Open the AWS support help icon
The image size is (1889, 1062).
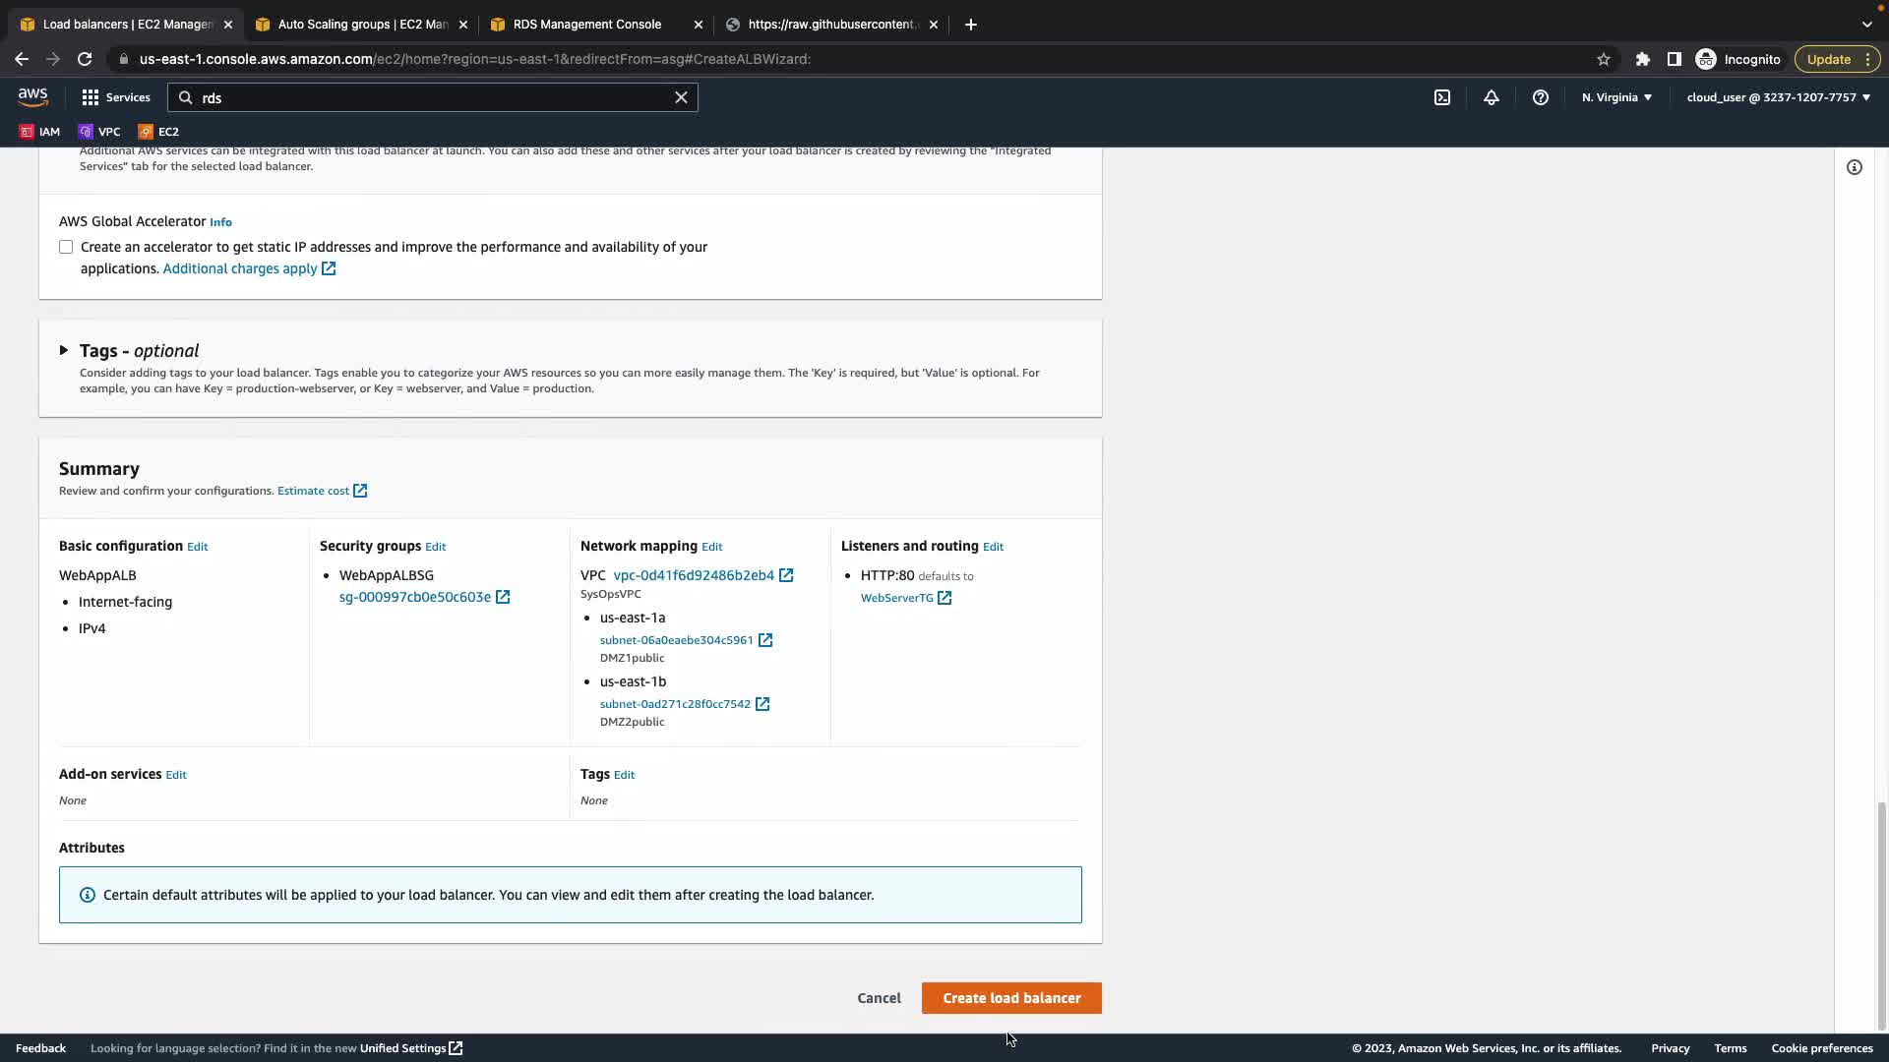pos(1541,97)
